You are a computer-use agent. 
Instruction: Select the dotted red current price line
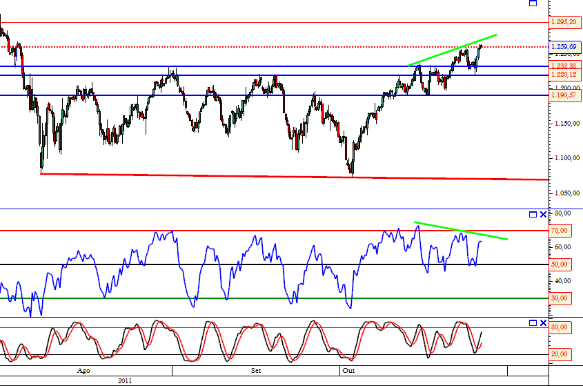point(275,47)
